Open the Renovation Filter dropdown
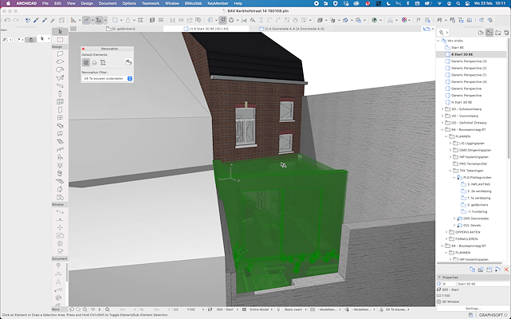Viewport: 511px width, 319px height. (x=107, y=78)
